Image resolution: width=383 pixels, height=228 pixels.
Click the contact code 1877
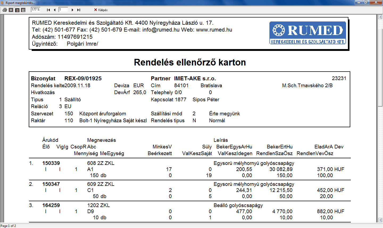(x=181, y=99)
